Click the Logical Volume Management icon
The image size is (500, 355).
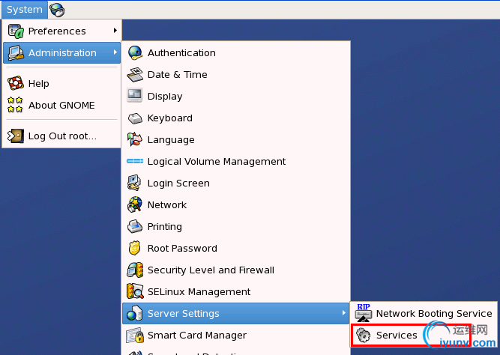[135, 161]
